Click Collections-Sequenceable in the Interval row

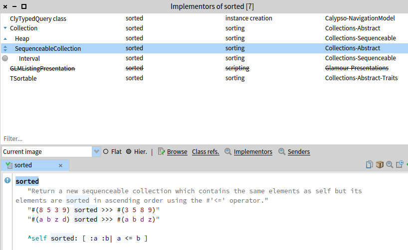pyautogui.click(x=361, y=58)
